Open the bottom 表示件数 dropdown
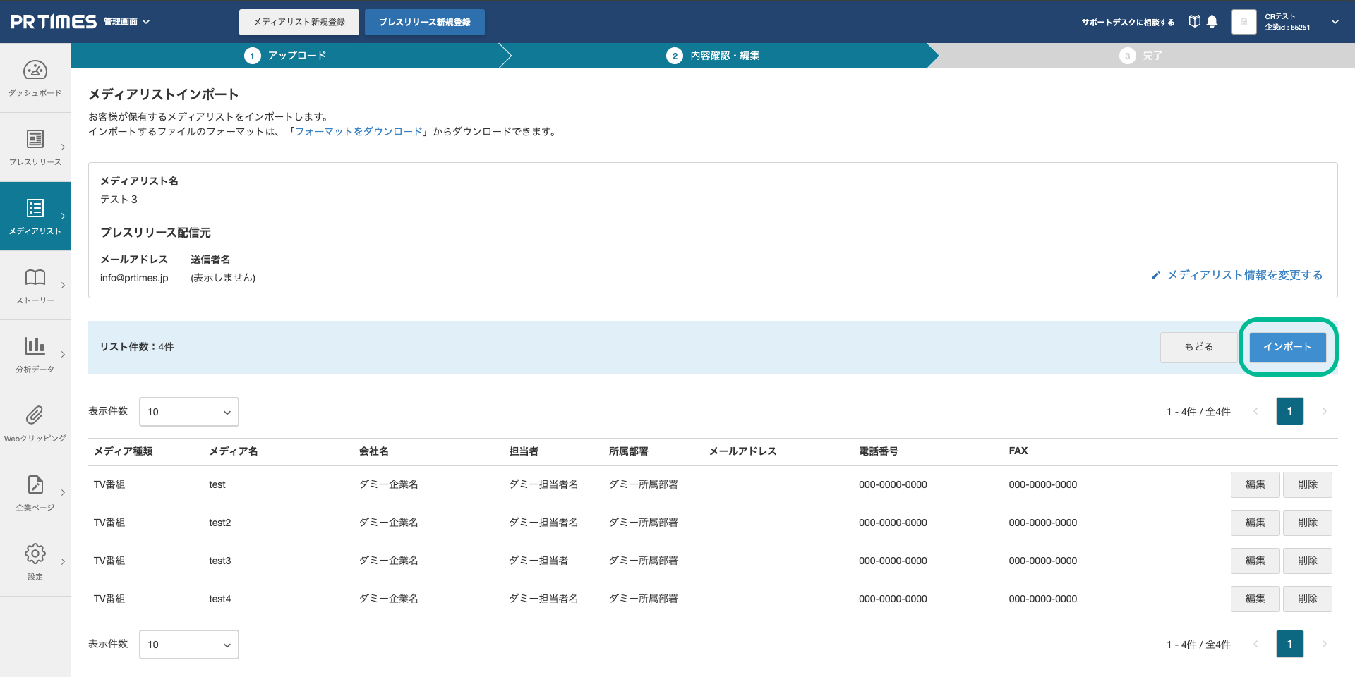Screen dimensions: 1355x677 (x=189, y=645)
